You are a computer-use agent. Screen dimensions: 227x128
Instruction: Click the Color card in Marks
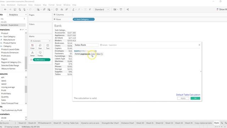click(32, 47)
